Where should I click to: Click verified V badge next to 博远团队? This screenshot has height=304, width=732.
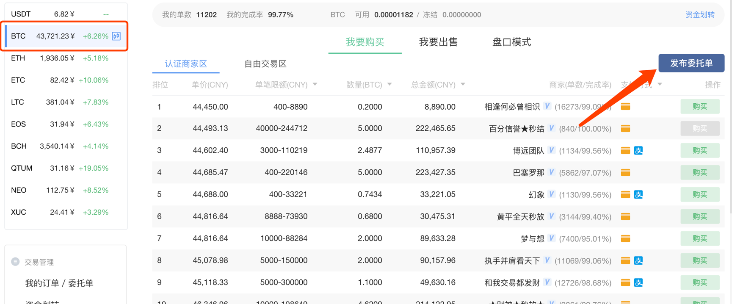tap(551, 150)
